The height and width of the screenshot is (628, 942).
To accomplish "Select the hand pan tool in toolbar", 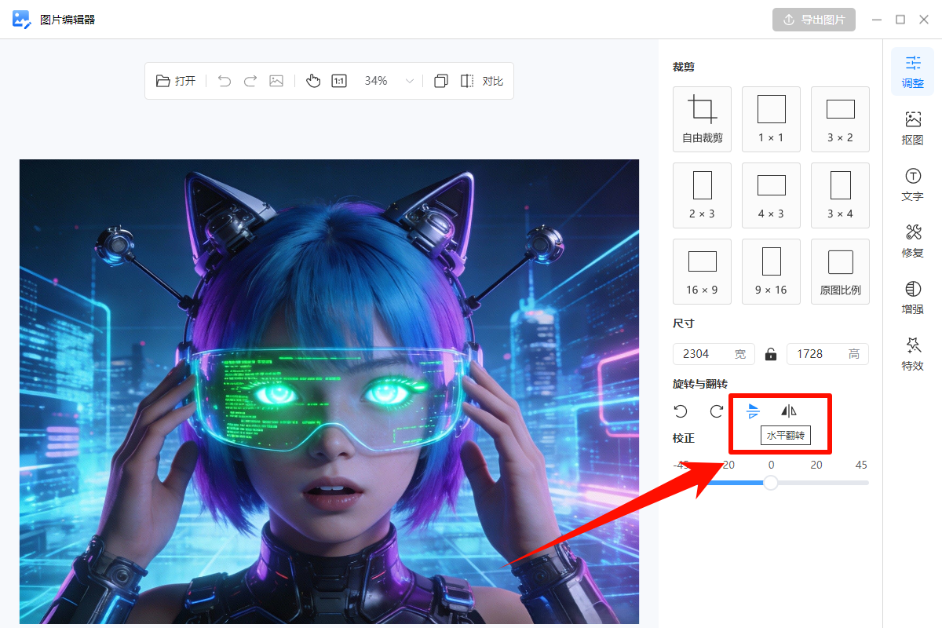I will [x=313, y=80].
